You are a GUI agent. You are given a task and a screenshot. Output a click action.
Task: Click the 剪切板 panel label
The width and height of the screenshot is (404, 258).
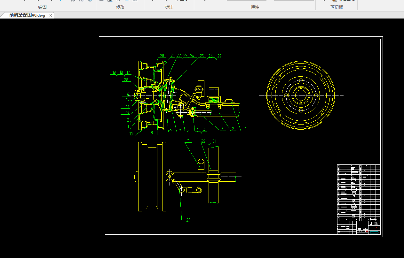tap(337, 7)
